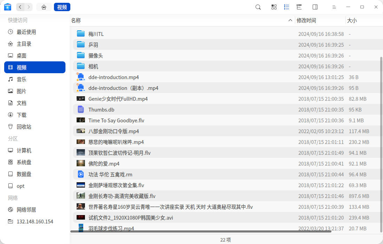Open 132.148.160.154 network location
The image size is (383, 244).
click(35, 221)
